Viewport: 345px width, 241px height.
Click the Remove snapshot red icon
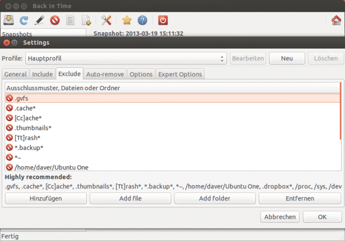point(55,20)
